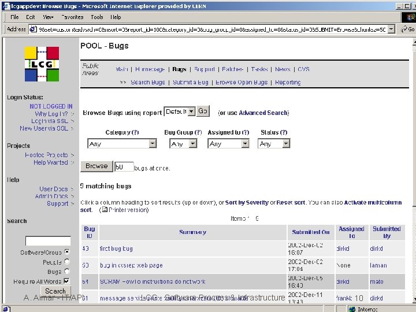Click the Reset sort link
416x312 pixels.
tap(291, 203)
